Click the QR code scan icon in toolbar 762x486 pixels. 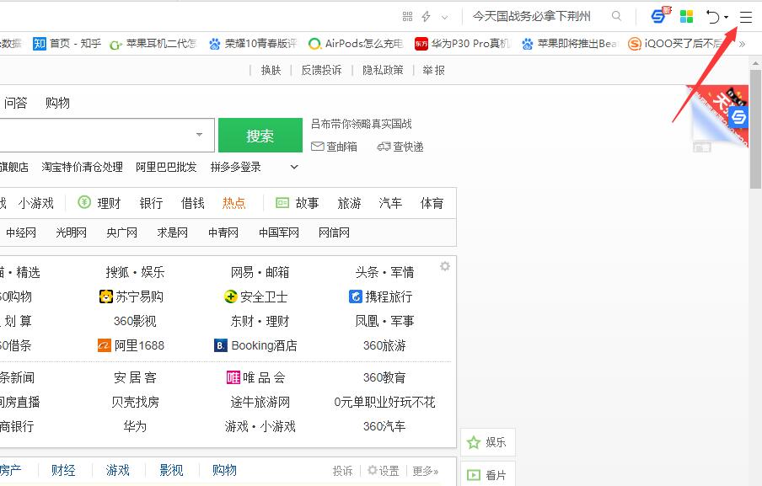[407, 16]
